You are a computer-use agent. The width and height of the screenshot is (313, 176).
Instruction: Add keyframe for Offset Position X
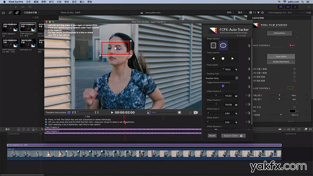(x=246, y=95)
